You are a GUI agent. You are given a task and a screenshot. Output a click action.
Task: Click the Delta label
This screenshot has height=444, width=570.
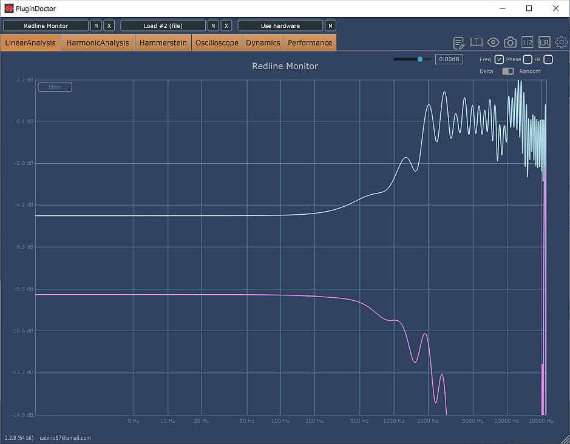point(486,71)
